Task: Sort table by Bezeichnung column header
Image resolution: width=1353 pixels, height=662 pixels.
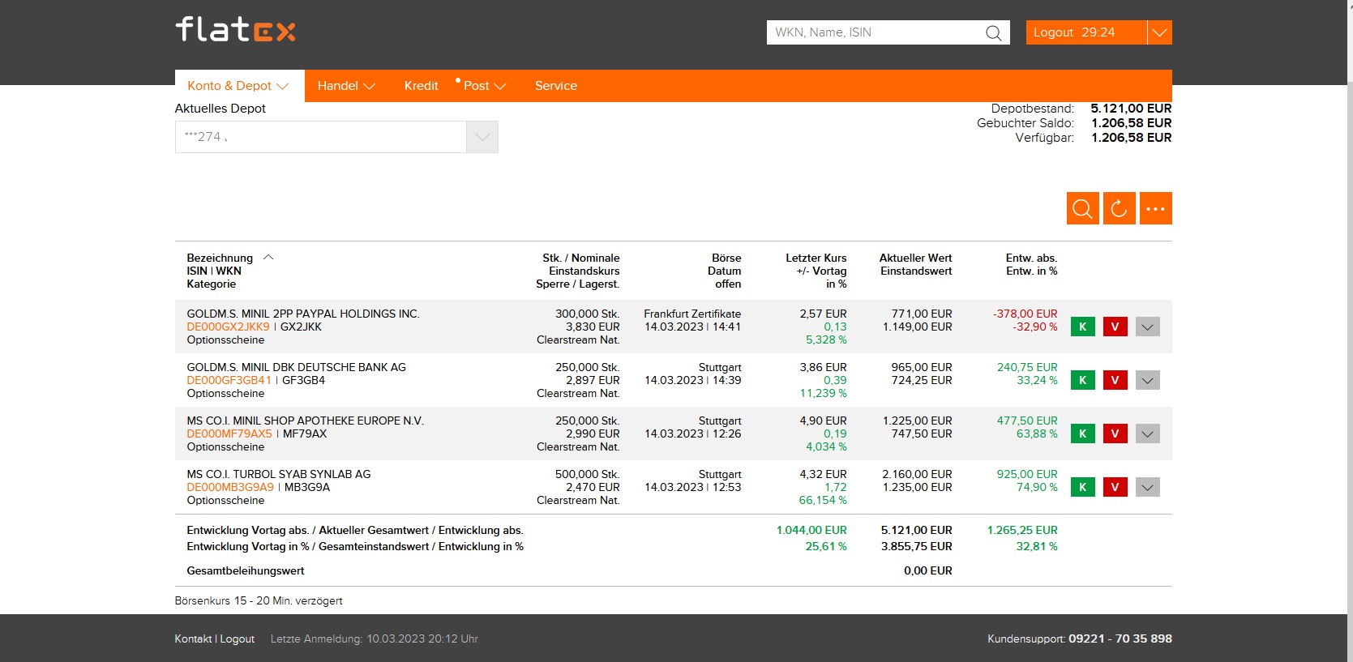Action: (220, 258)
